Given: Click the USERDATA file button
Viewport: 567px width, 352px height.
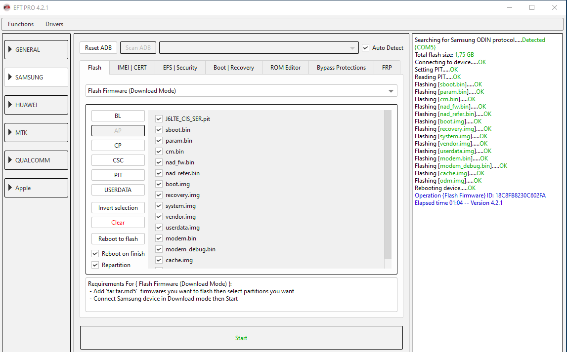Looking at the screenshot, I should point(118,190).
